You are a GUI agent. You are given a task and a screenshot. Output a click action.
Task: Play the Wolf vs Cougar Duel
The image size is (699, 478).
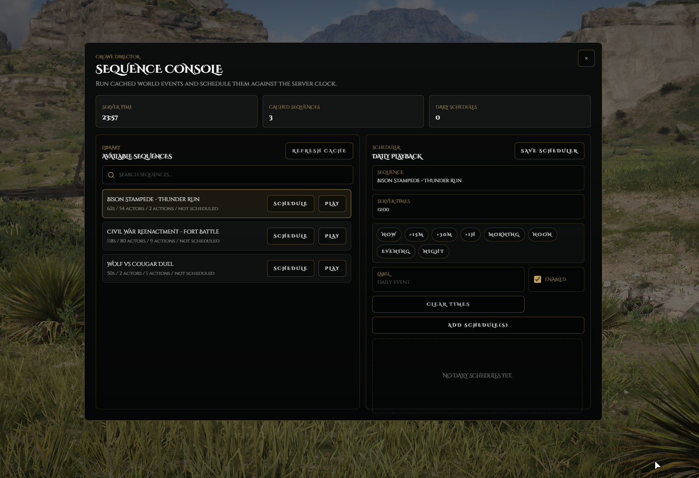[x=332, y=268]
